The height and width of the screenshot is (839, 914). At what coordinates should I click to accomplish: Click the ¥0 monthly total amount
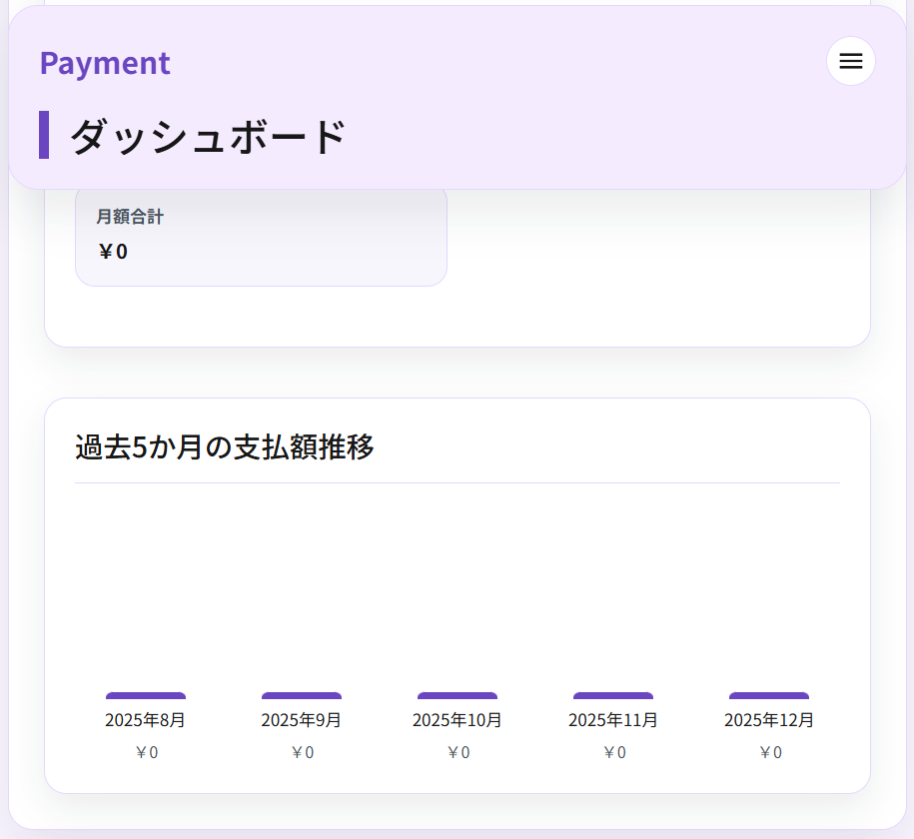111,252
